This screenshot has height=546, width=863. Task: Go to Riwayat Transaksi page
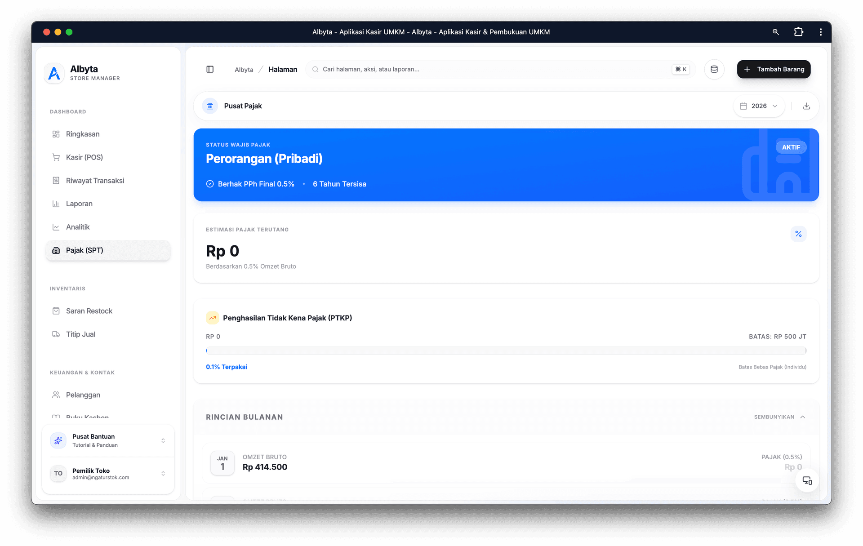pos(95,181)
